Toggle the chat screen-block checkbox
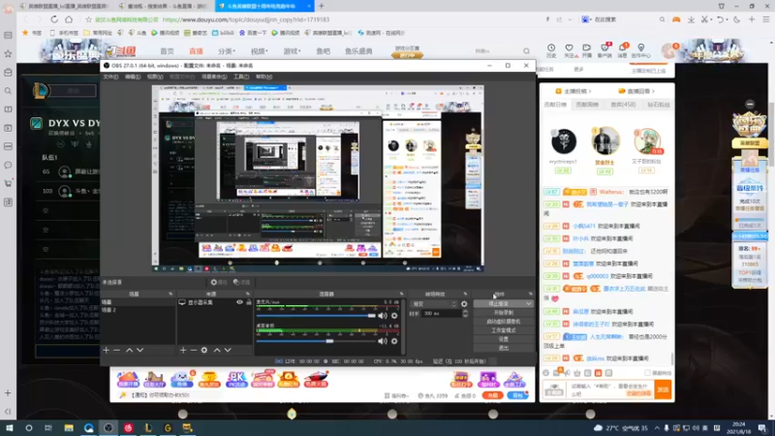Viewport: 775px width, 436px height. click(x=647, y=373)
